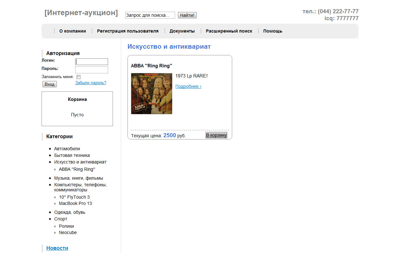Screen dimensions: 406x253
Task: Focus the Пароль input field
Action: click(x=92, y=70)
